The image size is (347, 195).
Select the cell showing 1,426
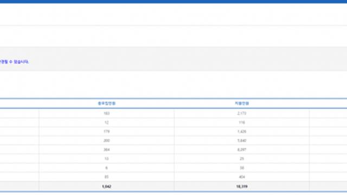242,132
